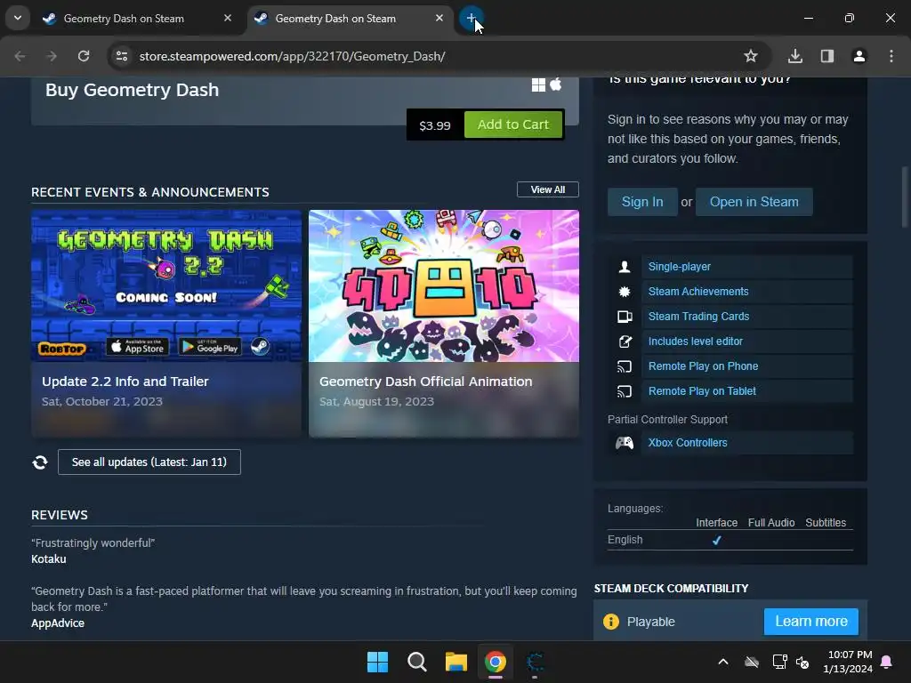Open in Steam client

754,202
